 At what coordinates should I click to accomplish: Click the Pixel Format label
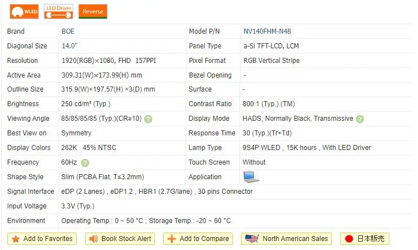point(207,61)
